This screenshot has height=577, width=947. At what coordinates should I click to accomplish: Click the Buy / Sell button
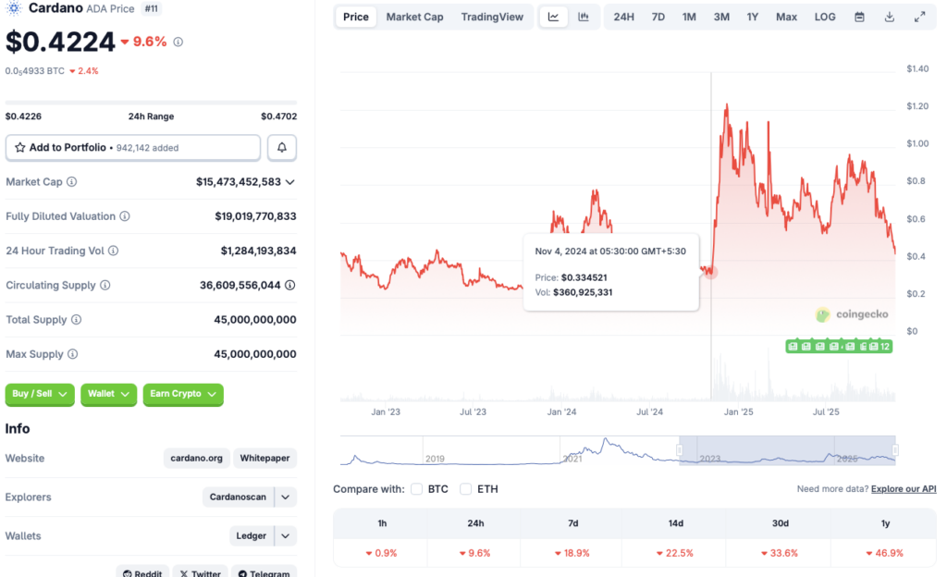click(39, 394)
